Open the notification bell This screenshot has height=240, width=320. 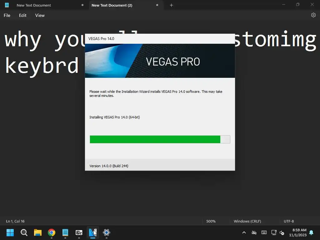tap(312, 232)
